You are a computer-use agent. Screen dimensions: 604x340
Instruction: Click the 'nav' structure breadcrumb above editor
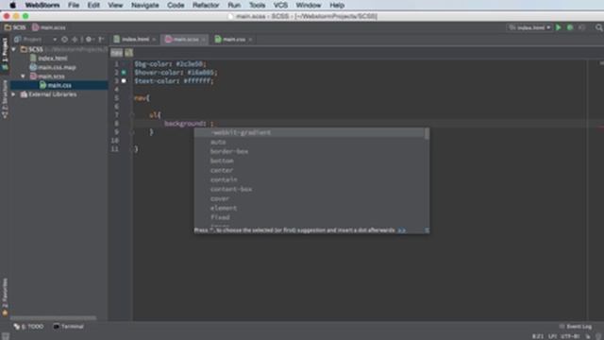click(117, 53)
